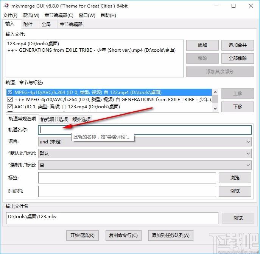Viewport: 260px width, 254px height.
Task: Click the track list scrollbar thumb
Action: (215, 99)
